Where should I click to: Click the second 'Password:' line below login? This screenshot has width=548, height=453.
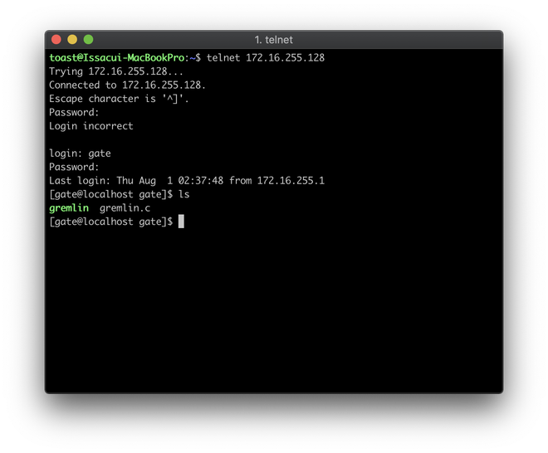[74, 167]
